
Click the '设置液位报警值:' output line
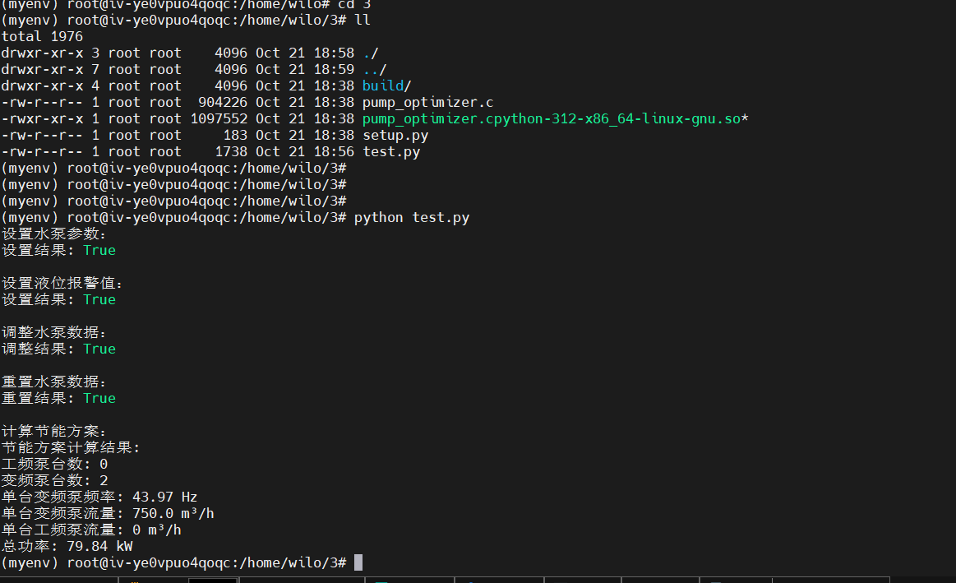(x=62, y=284)
